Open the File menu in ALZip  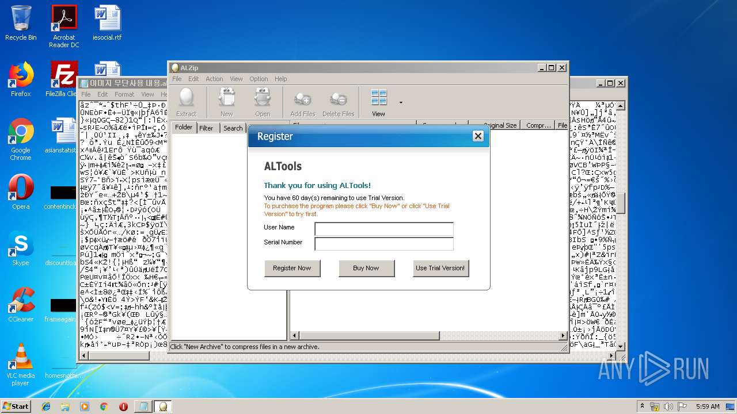tap(177, 79)
